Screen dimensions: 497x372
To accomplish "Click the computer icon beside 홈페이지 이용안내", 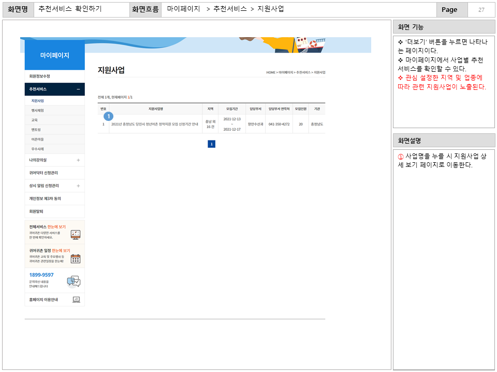I will 77,299.
